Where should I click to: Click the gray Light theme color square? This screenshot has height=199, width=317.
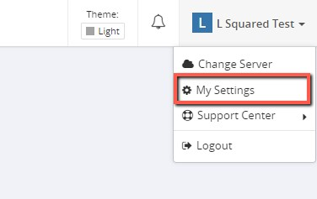[90, 31]
